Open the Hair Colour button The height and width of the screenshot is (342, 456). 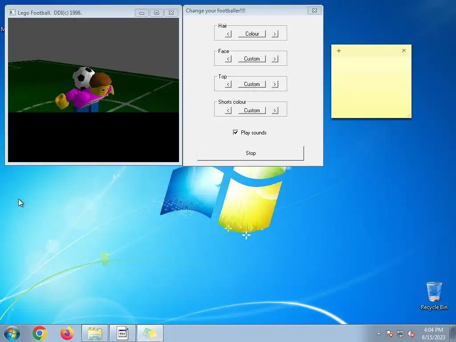[x=252, y=34]
